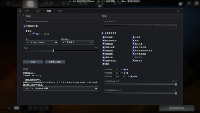Viewport: 200px width, 113px height.
Task: Set 特效质量 to 低
Action: click(114, 73)
